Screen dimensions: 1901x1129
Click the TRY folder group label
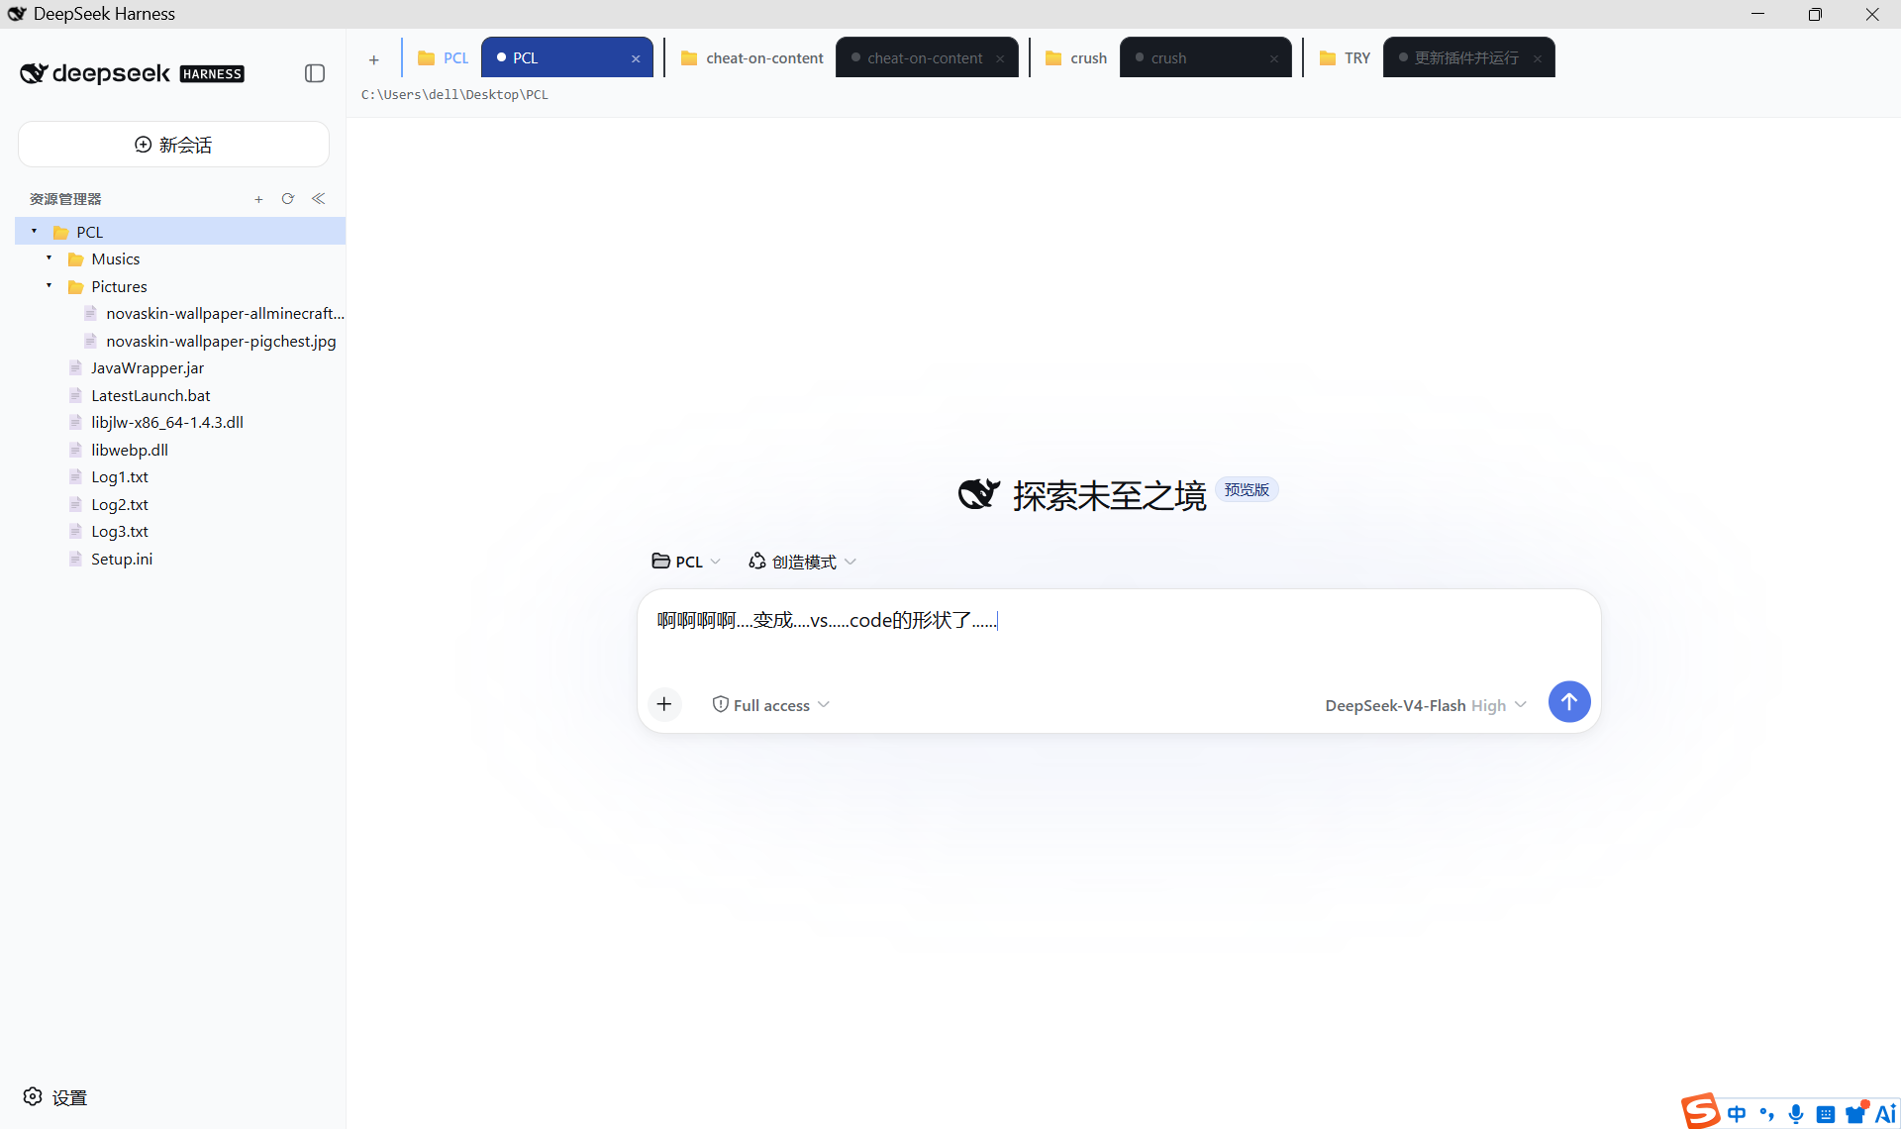(1346, 58)
